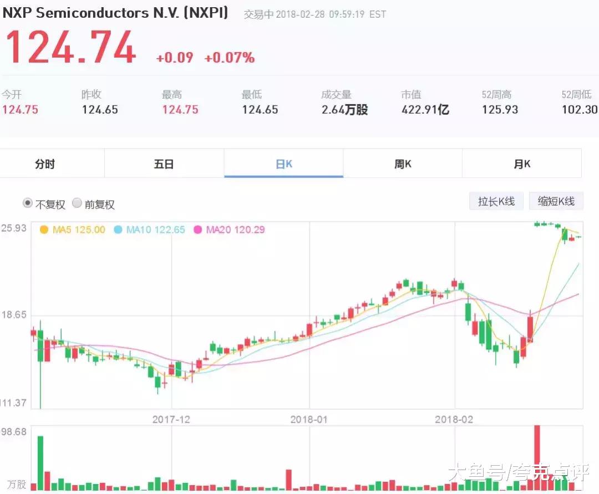Click the 万股 volume unit label
Screen dimensions: 599x494
[17, 485]
